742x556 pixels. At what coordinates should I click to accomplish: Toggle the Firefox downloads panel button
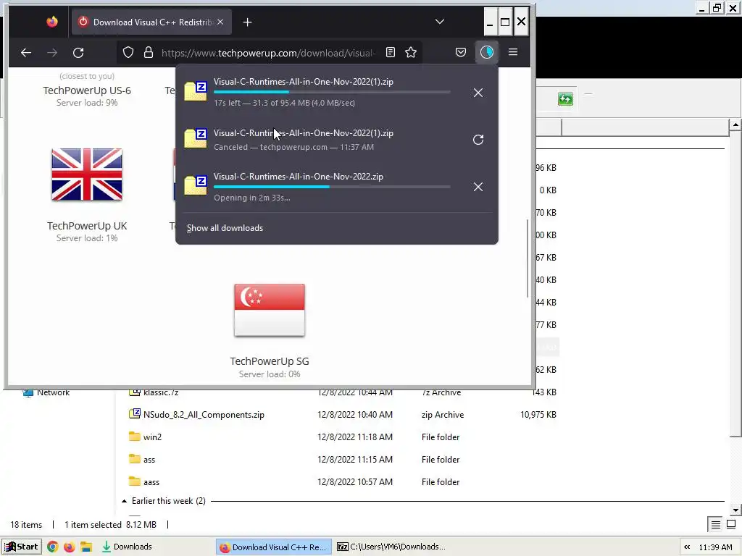[x=486, y=52]
